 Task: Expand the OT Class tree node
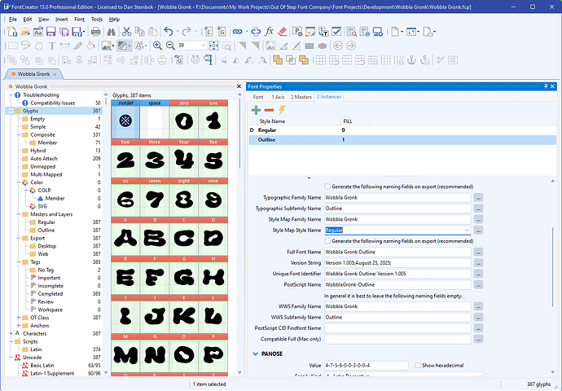point(18,318)
